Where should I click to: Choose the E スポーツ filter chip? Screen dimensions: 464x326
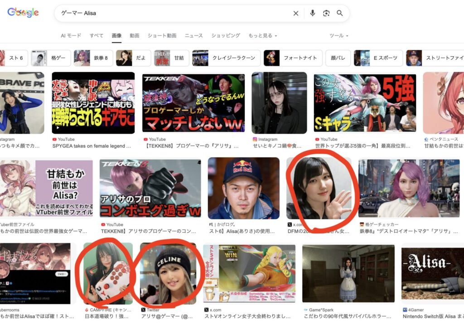pos(377,58)
